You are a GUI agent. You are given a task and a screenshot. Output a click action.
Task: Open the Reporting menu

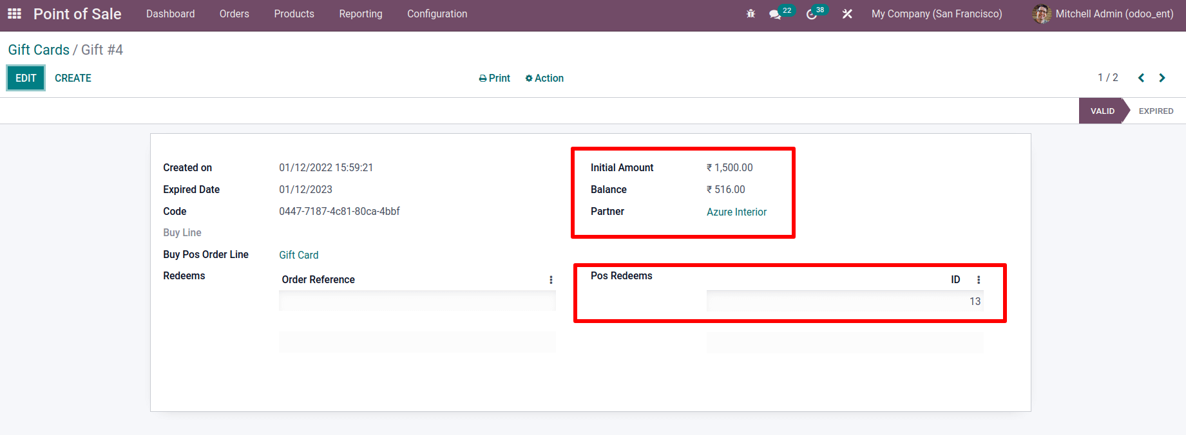tap(361, 14)
